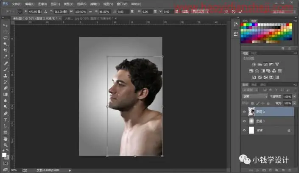Open the fill slider dropdown arrow

coord(294,103)
